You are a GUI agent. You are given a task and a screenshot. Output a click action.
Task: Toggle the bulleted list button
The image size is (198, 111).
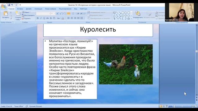[69, 14]
